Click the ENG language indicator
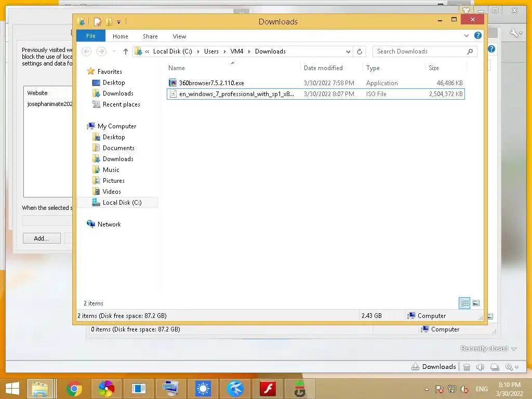The width and height of the screenshot is (532, 399). click(482, 389)
